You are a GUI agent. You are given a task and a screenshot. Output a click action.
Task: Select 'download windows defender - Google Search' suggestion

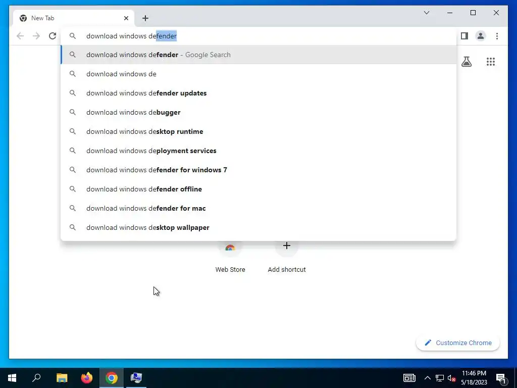click(x=258, y=55)
